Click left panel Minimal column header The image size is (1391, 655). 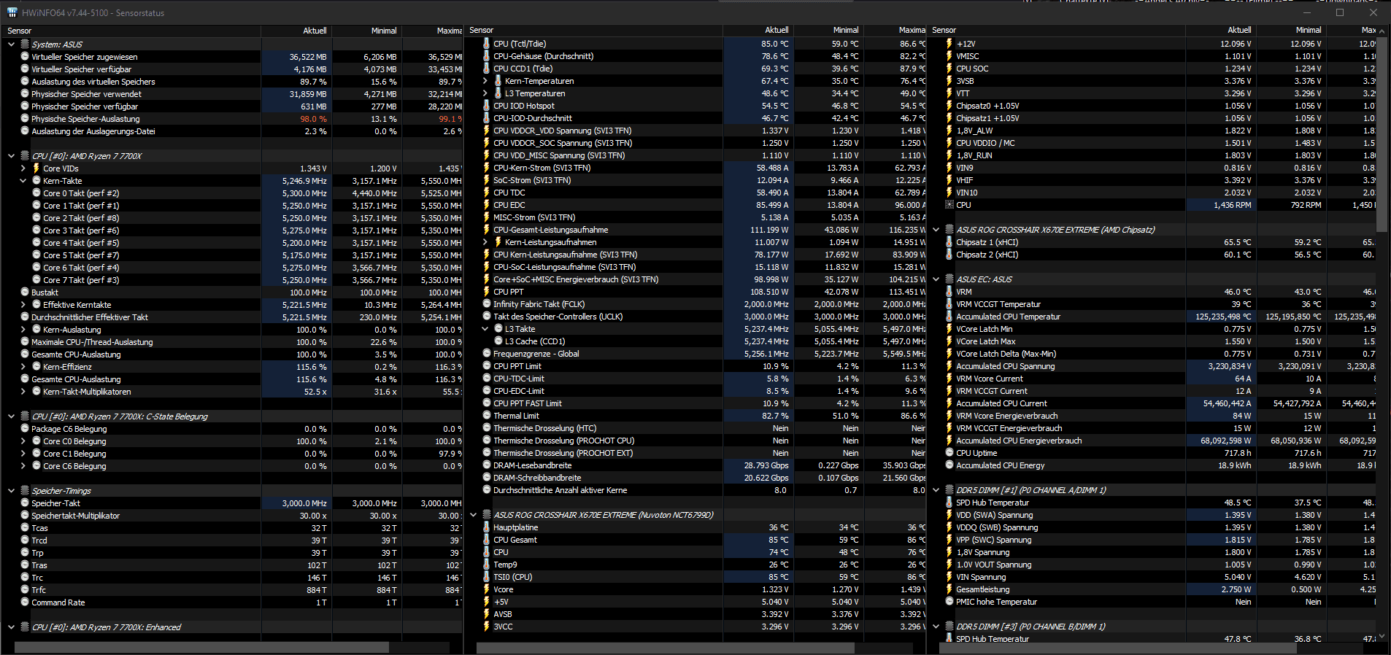click(366, 31)
